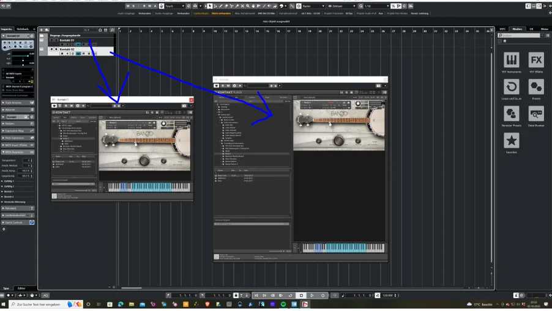The width and height of the screenshot is (552, 311).
Task: Switch to the Sichtbarkeit inspector tab
Action: [23, 29]
